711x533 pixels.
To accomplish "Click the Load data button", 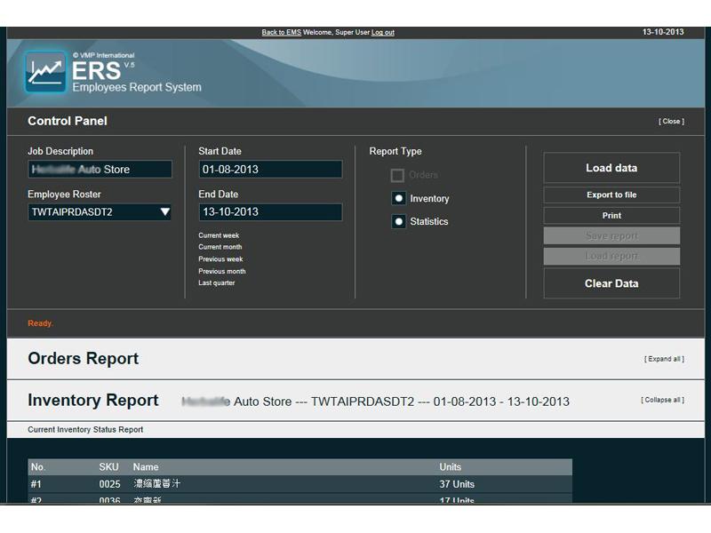I will (611, 168).
